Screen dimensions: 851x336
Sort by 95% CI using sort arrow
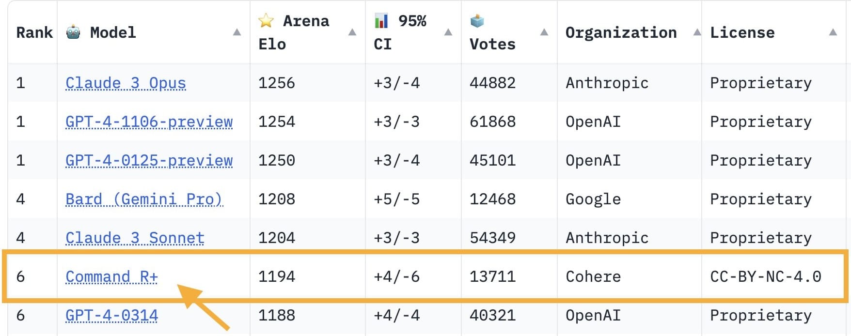[x=448, y=32]
